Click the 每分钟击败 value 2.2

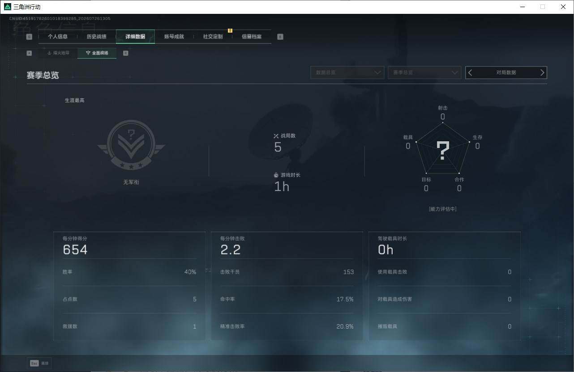coord(231,250)
